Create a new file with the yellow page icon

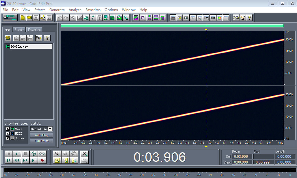point(23,18)
